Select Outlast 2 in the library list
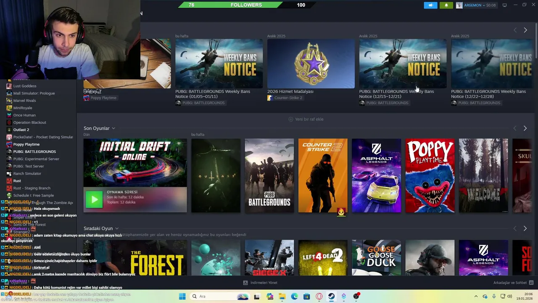Viewport: 538px width, 303px height. [21, 130]
